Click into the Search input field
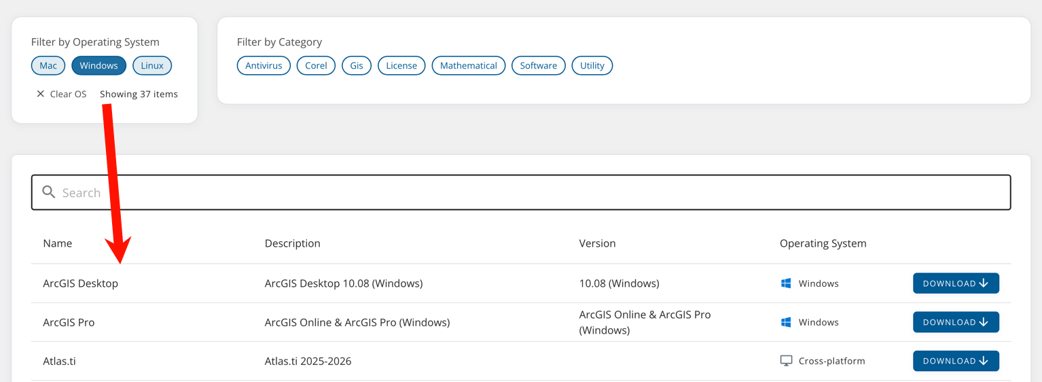This screenshot has width=1042, height=382. click(x=530, y=192)
